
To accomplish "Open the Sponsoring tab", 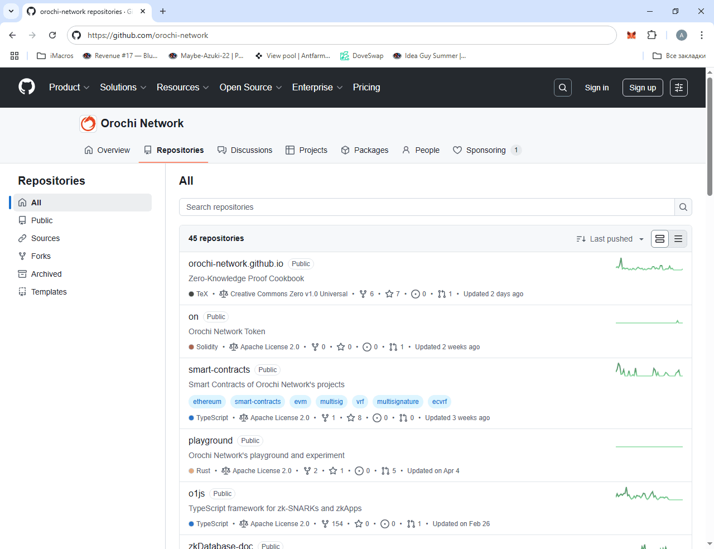I will [487, 150].
